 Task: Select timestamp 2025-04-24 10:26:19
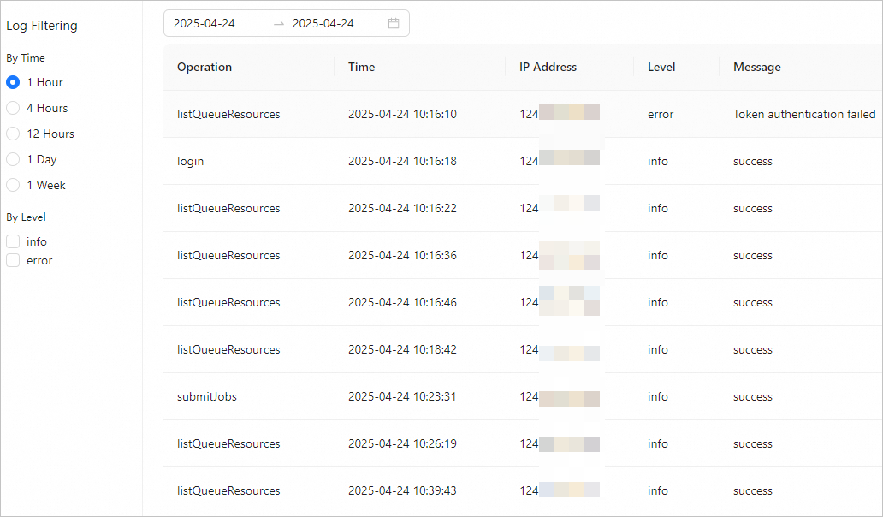pyautogui.click(x=403, y=443)
